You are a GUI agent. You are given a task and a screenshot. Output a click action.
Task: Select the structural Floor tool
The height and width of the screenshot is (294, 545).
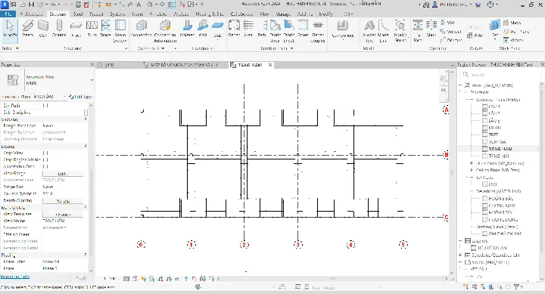click(76, 29)
